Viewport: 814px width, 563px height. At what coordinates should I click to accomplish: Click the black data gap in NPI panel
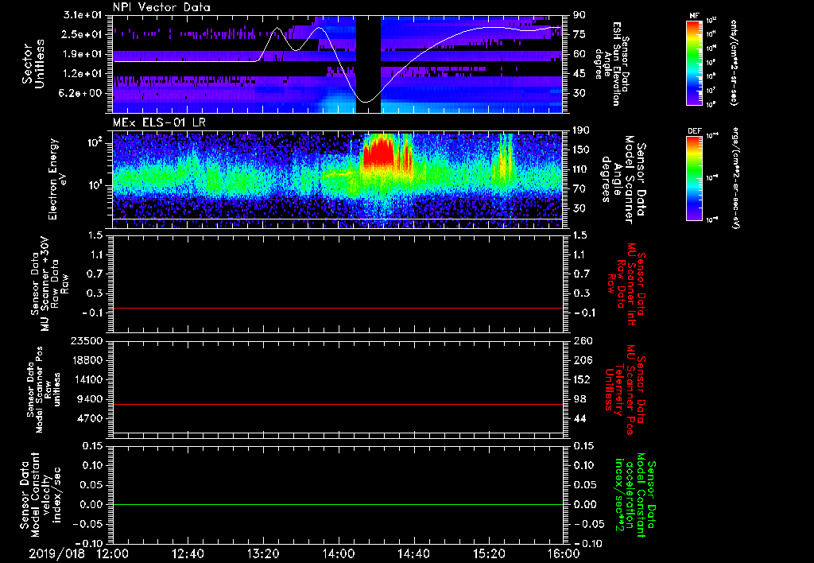pos(368,64)
